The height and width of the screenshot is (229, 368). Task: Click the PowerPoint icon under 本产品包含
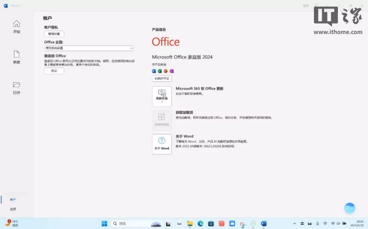tap(166, 71)
